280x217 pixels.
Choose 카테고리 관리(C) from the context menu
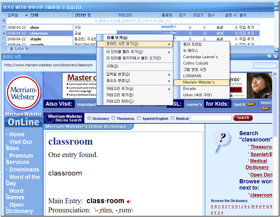click(135, 101)
